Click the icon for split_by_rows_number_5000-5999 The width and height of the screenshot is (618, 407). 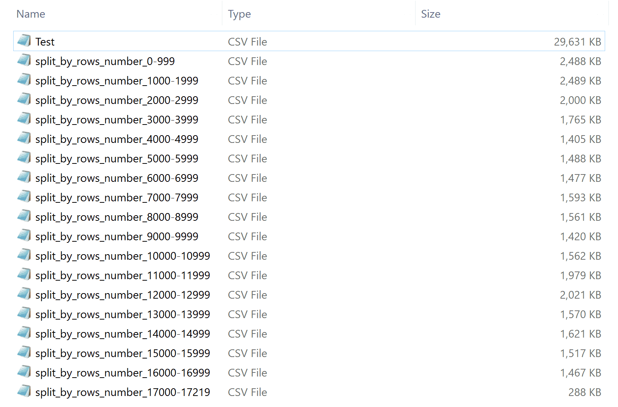tap(24, 158)
